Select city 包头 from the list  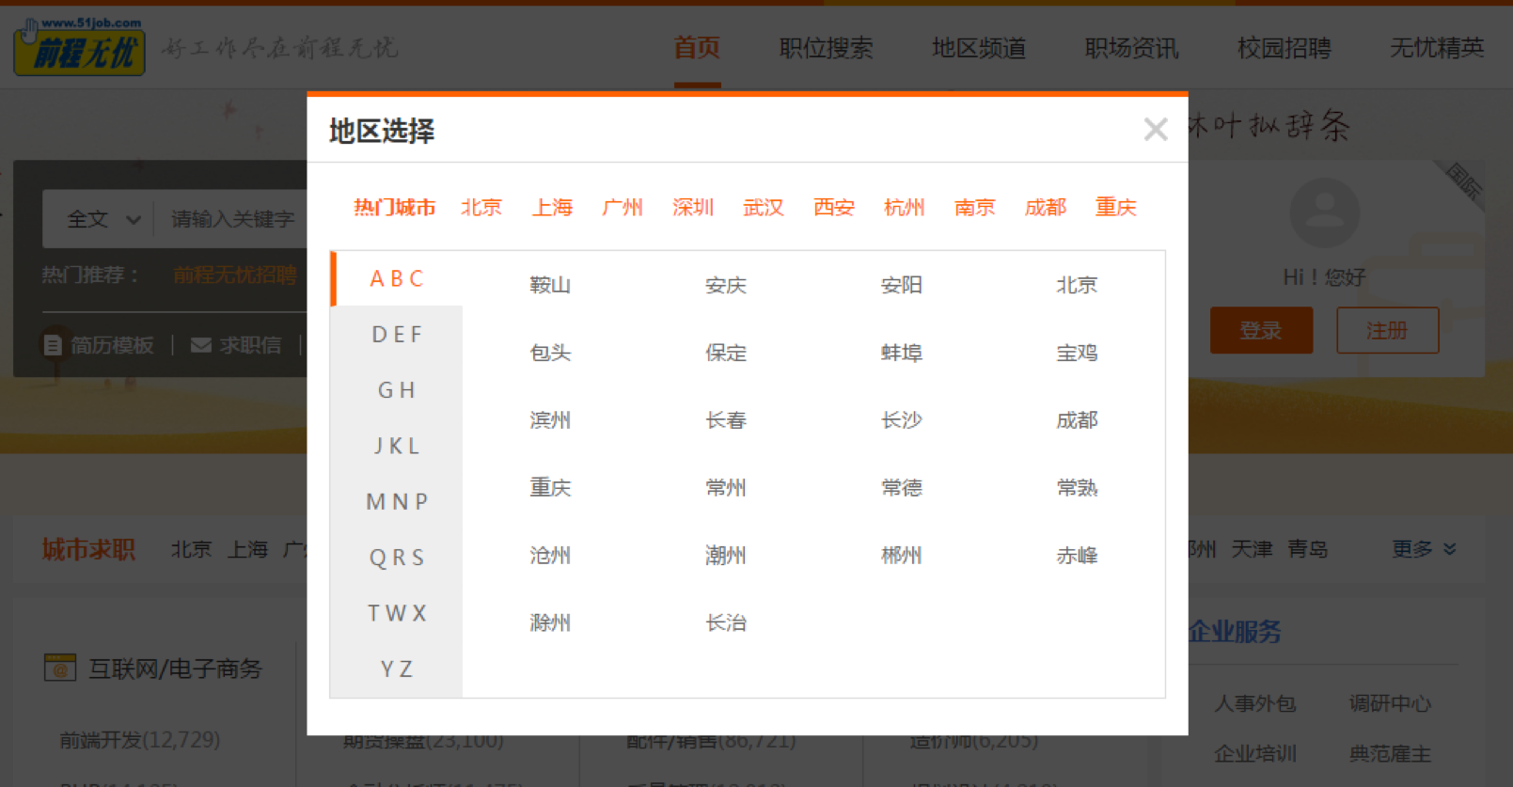pos(550,353)
